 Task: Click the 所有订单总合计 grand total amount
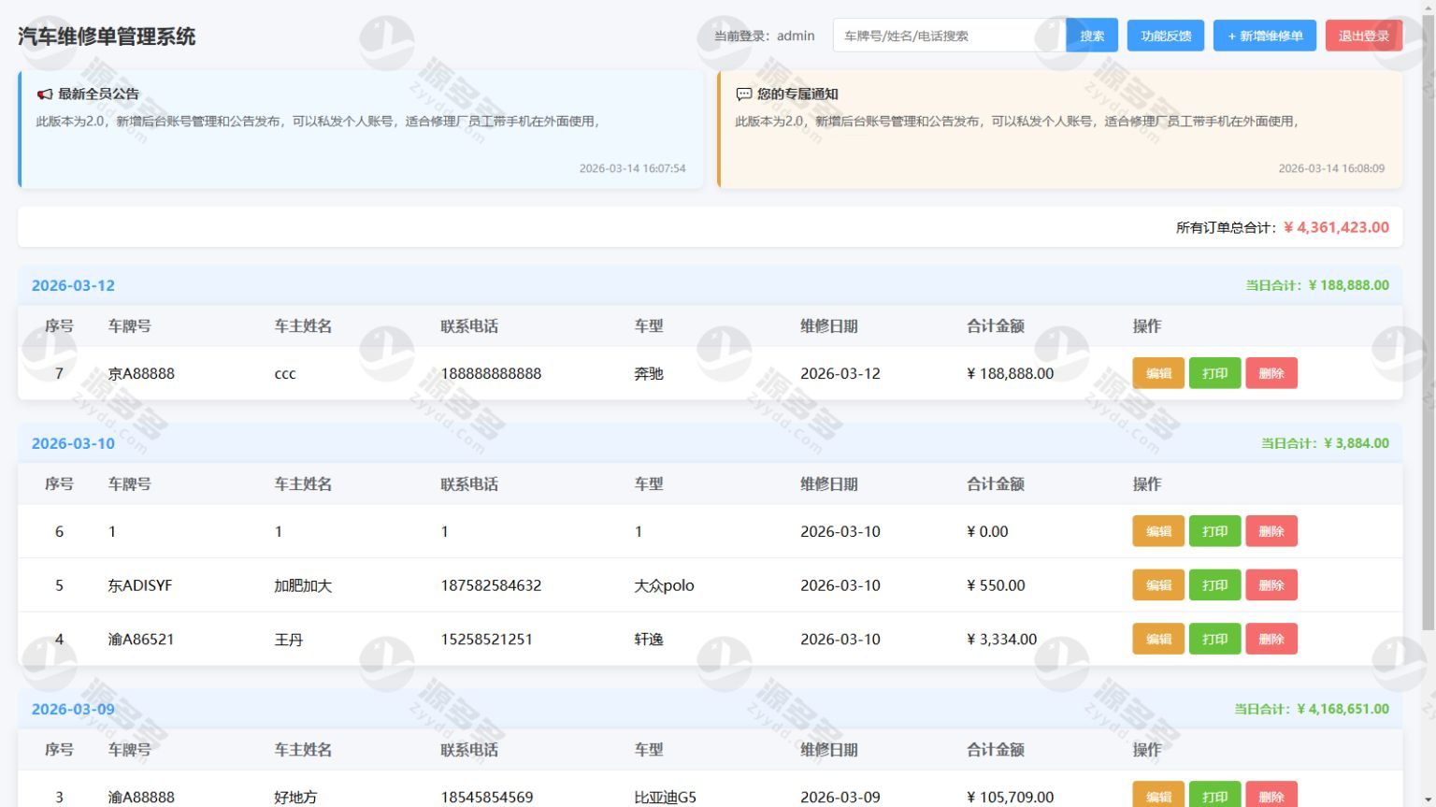1334,226
